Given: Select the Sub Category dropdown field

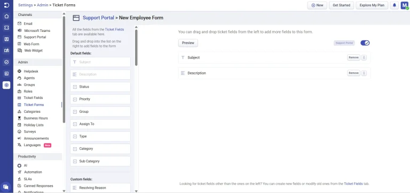Looking at the screenshot, I should pyautogui.click(x=100, y=161).
